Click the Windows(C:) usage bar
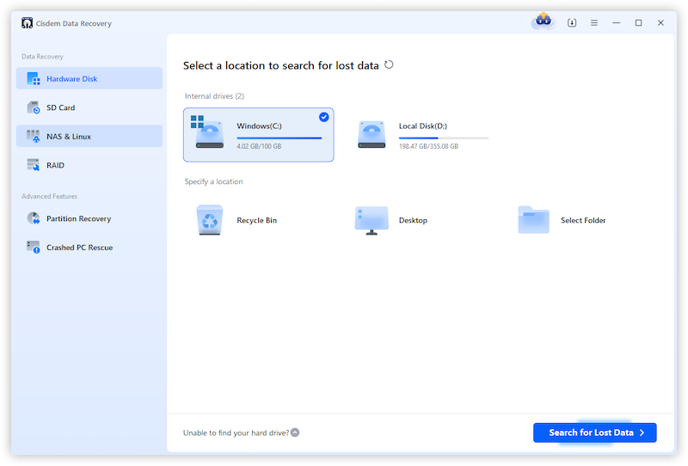 pos(281,138)
